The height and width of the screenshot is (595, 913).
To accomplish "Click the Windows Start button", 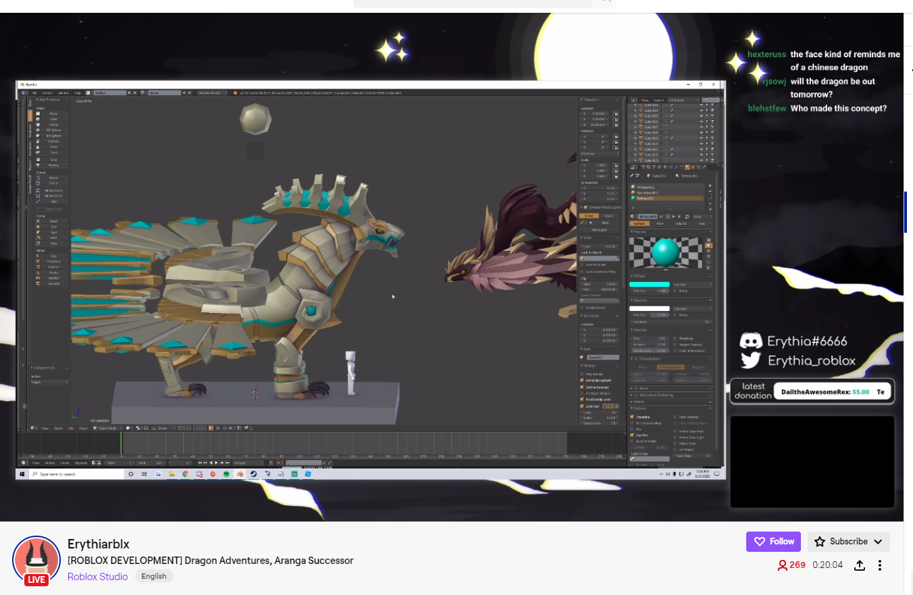I will pyautogui.click(x=22, y=474).
